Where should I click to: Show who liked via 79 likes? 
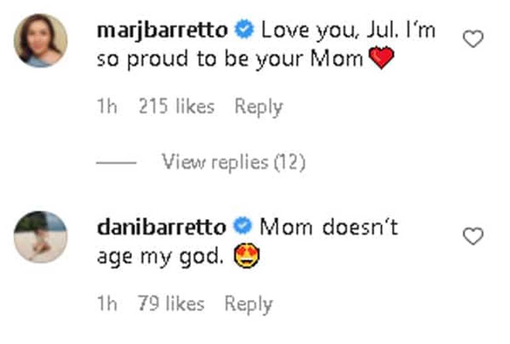click(171, 304)
